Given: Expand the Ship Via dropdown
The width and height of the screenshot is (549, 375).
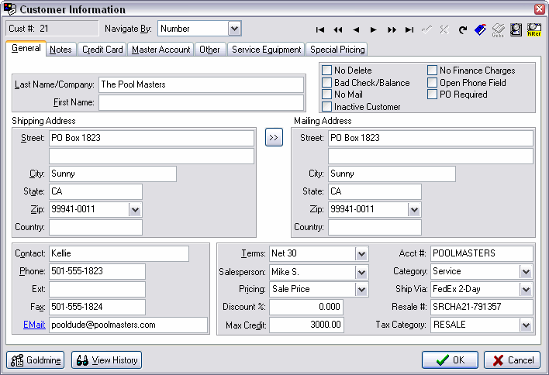Looking at the screenshot, I should pyautogui.click(x=526, y=290).
